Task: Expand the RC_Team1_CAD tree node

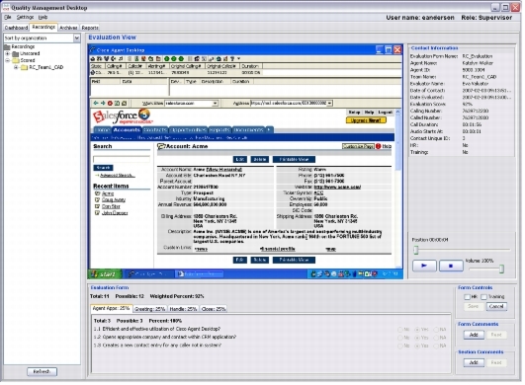Action: click(16, 67)
